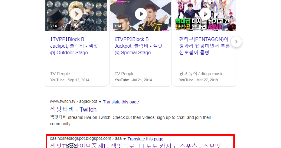
Task: Click Translate this page for blogspot result
Action: 145,139
